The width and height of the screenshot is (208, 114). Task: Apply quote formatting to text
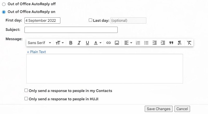click(171, 43)
